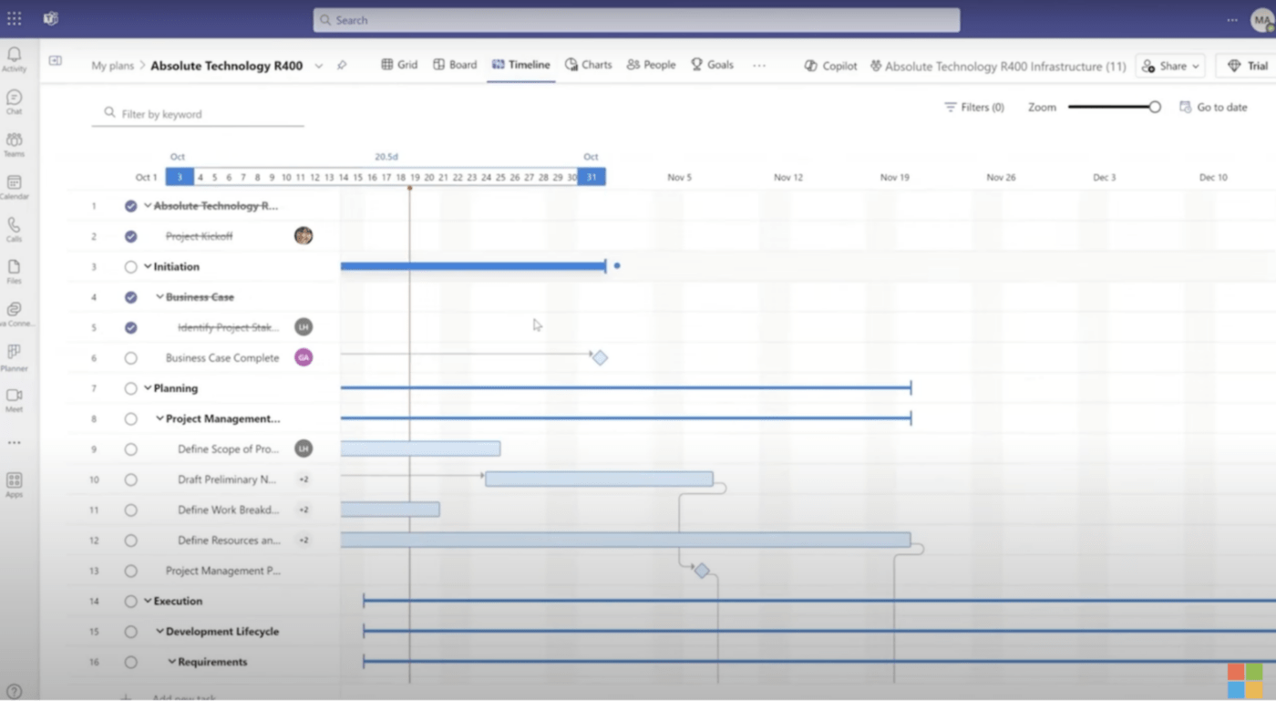
Task: Uncheck completed Project Kickoff task
Action: click(x=131, y=236)
